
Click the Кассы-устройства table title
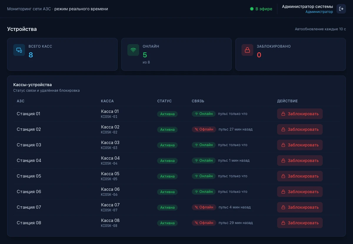pyautogui.click(x=32, y=85)
